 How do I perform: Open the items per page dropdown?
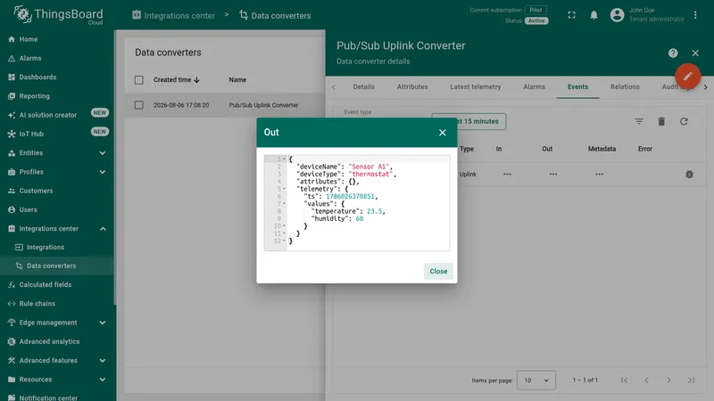(x=536, y=381)
